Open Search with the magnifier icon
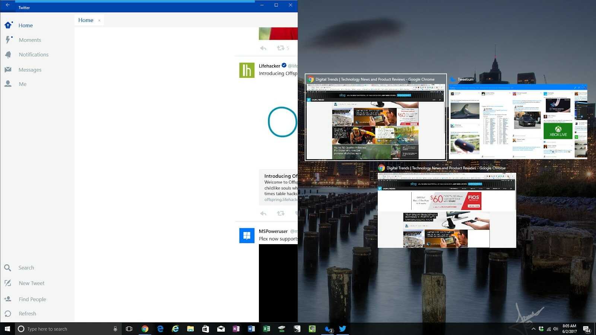Screen dimensions: 596x335 [x=8, y=268]
